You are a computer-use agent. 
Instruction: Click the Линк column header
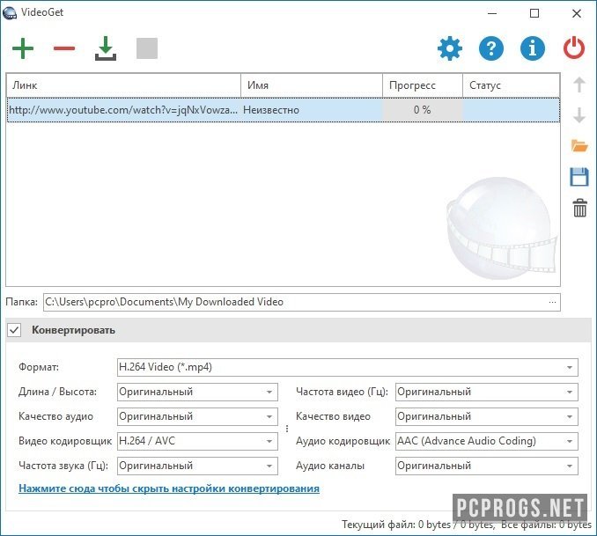click(x=124, y=85)
